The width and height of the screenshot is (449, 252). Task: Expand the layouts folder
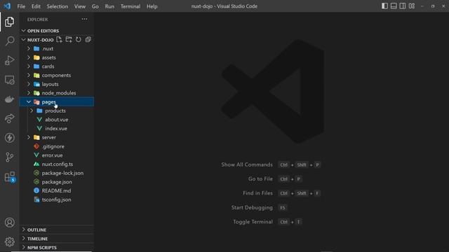pos(29,84)
